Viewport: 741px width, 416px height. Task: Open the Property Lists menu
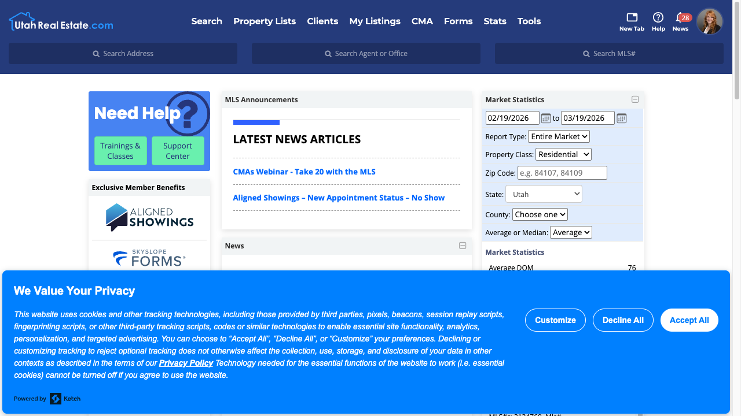click(265, 21)
